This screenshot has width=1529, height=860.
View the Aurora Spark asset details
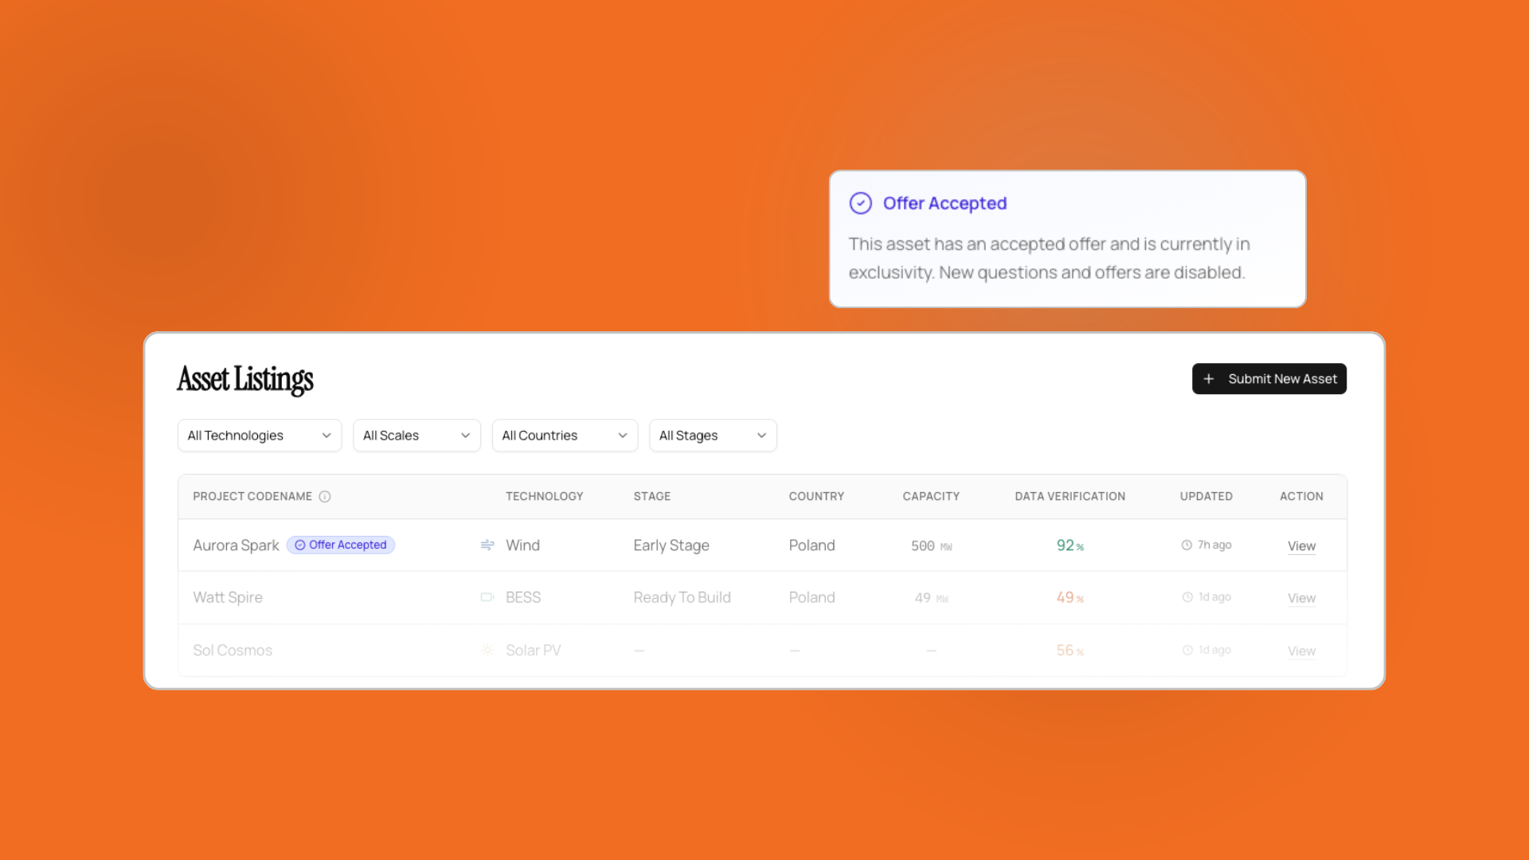(x=1301, y=545)
